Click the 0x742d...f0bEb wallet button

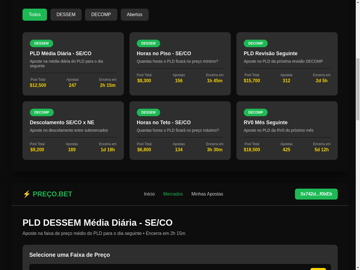316,194
